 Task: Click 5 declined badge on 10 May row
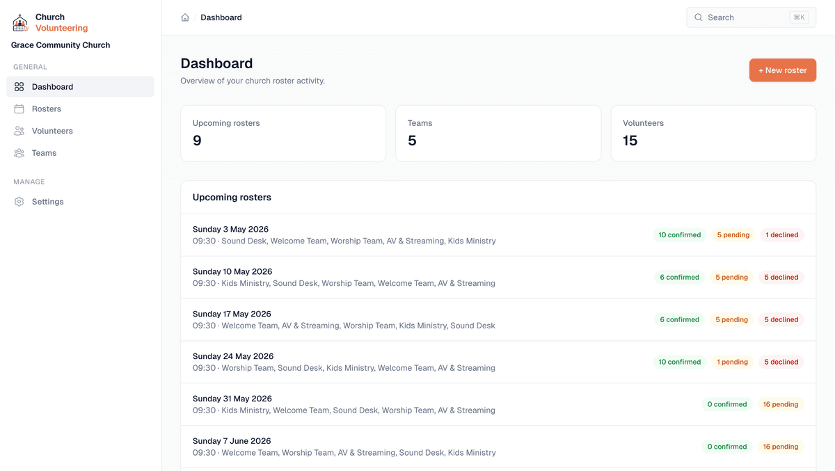pos(781,278)
